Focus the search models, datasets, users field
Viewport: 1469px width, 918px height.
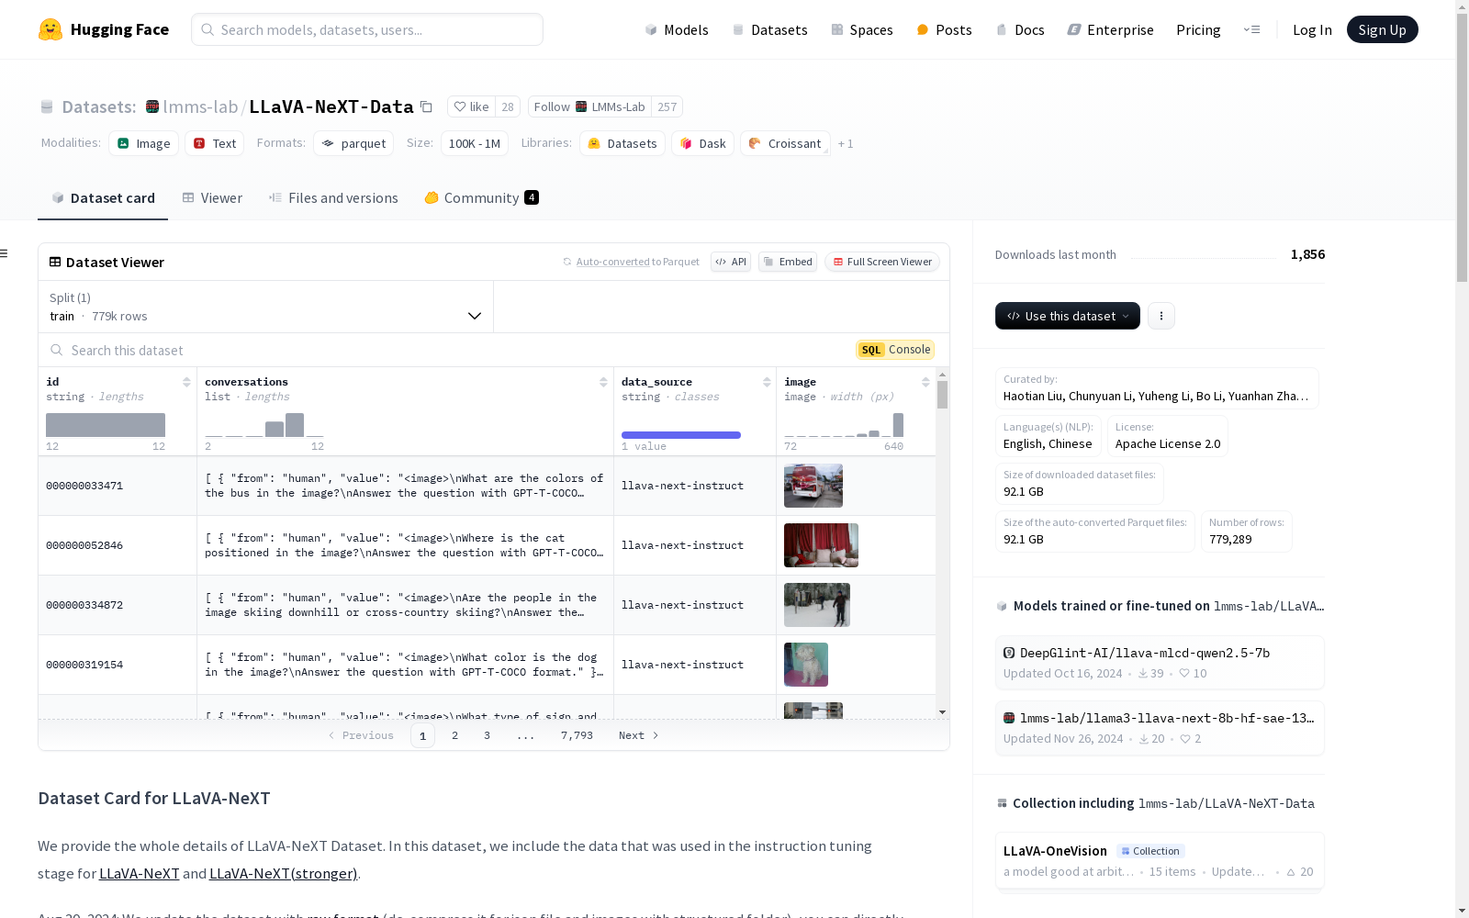coord(367,29)
